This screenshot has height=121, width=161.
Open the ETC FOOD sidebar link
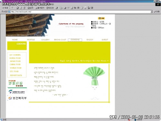click(14, 71)
